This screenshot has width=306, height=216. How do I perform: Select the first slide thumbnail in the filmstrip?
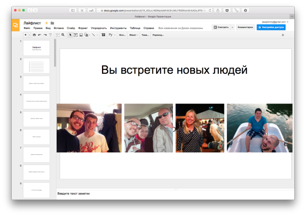tap(37, 48)
